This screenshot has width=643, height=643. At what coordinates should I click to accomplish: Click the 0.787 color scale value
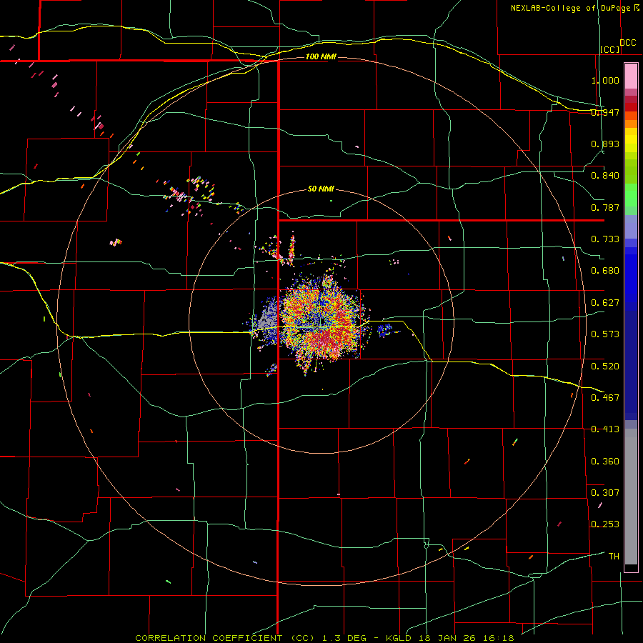pos(605,207)
